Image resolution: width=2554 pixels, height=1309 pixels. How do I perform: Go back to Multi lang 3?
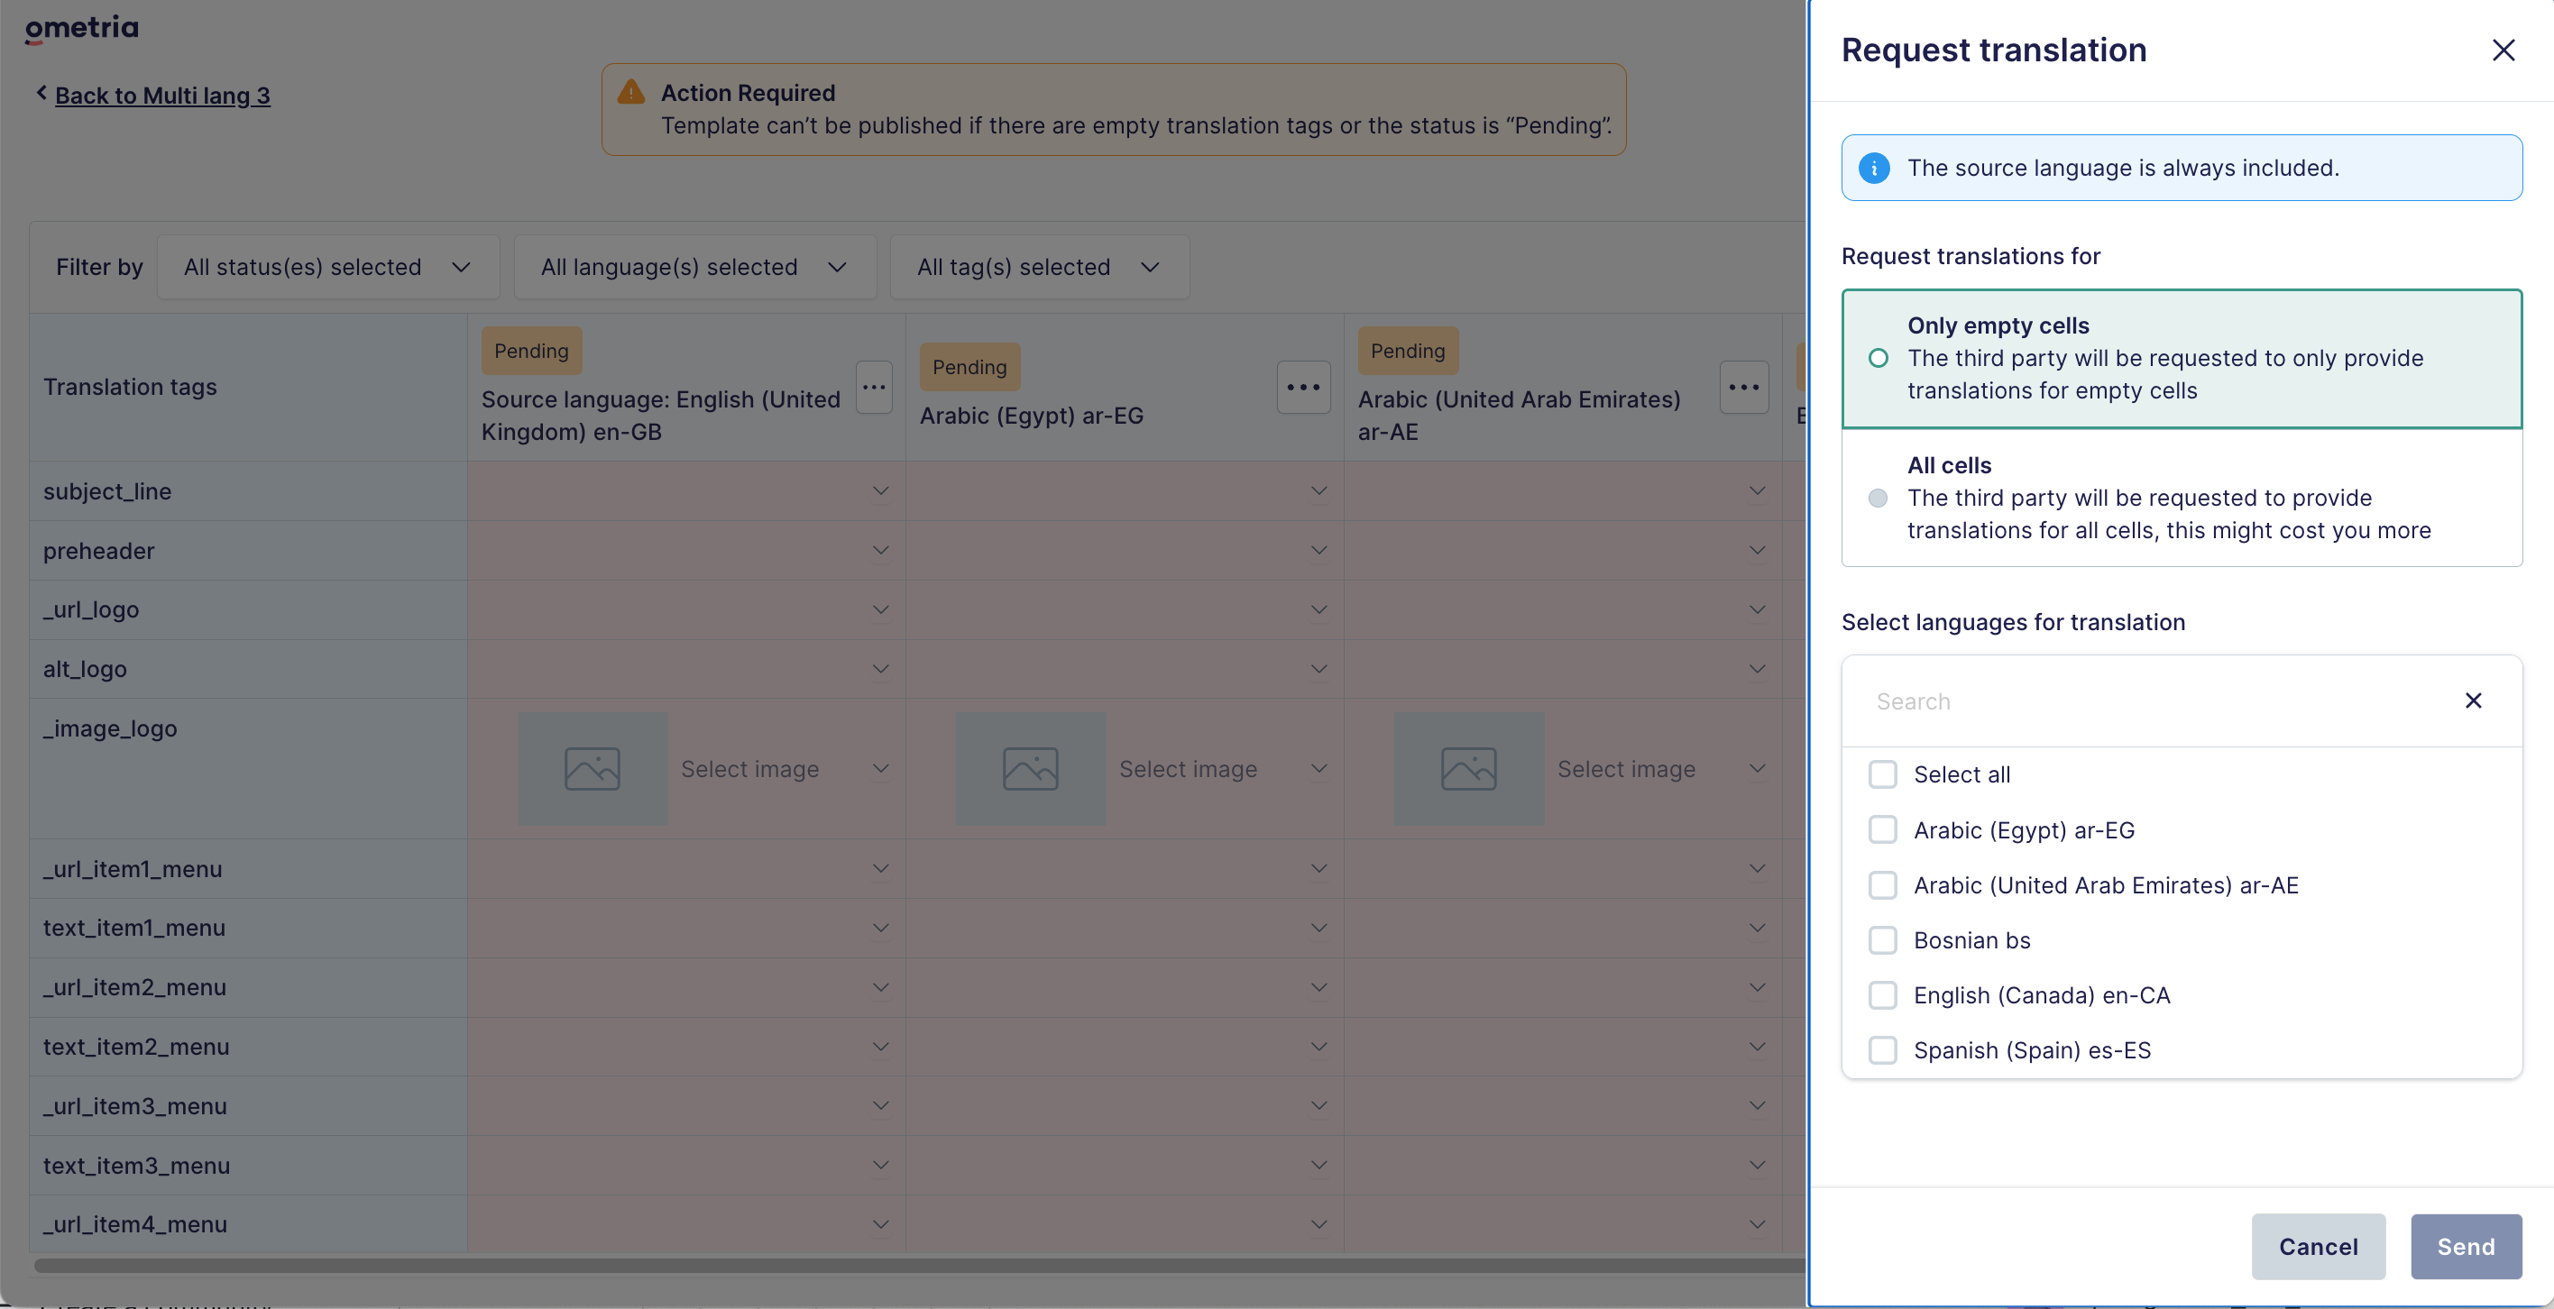(161, 96)
